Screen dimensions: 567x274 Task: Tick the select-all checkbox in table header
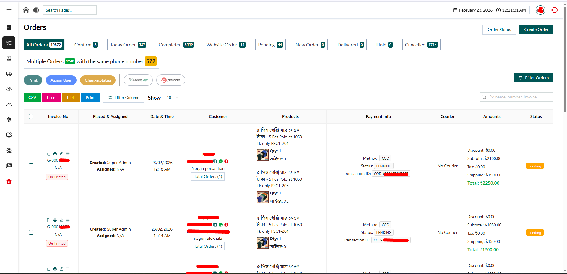point(31,116)
